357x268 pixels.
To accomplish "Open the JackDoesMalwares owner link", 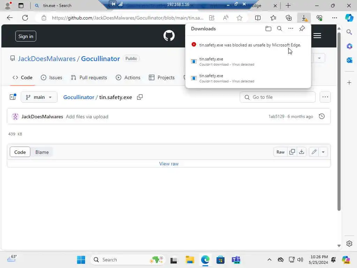I will tap(47, 59).
